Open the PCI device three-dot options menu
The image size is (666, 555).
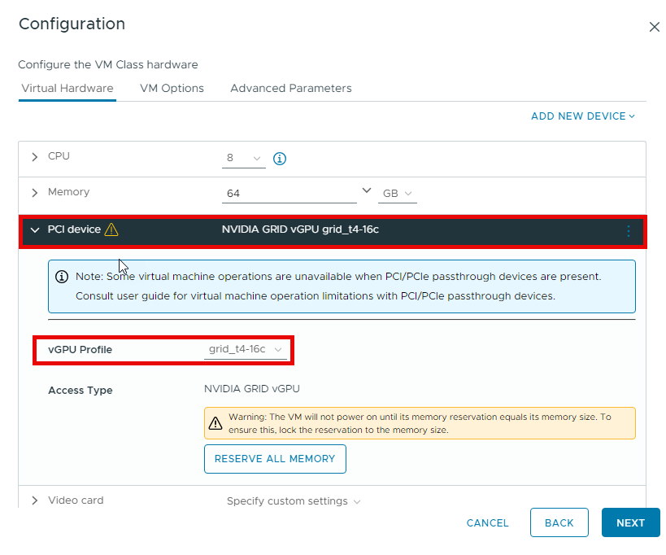point(628,231)
